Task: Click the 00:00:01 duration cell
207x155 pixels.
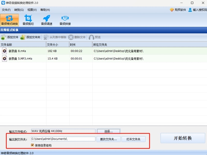Action: coord(76,59)
